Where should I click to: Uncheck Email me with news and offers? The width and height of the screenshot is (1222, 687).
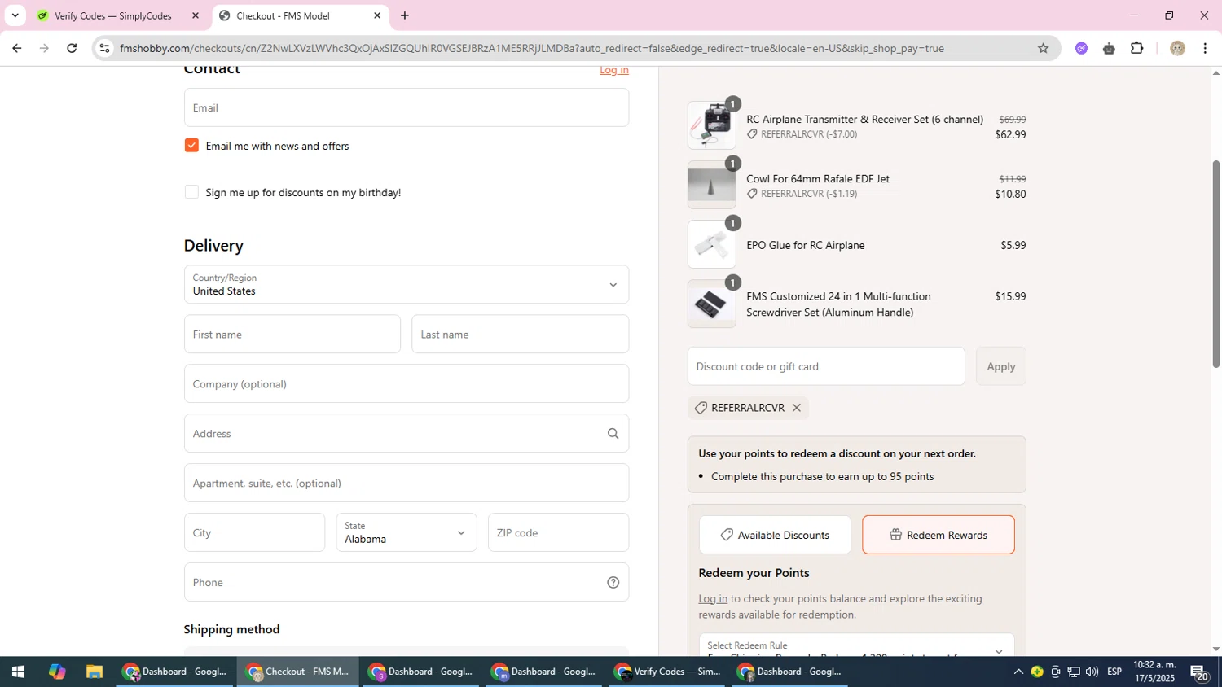(x=191, y=146)
